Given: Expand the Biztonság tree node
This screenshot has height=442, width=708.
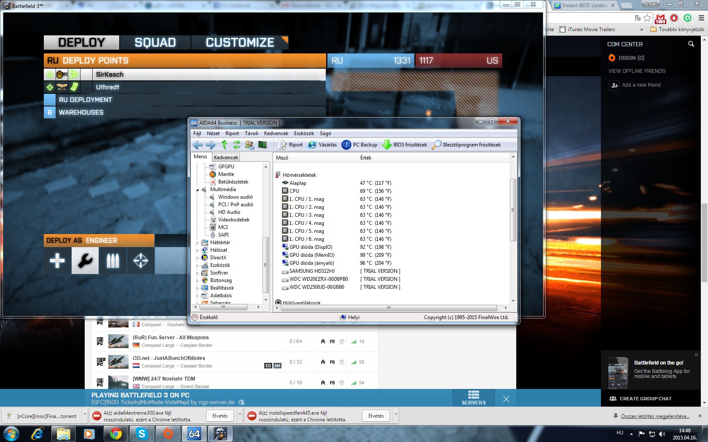Looking at the screenshot, I should tap(197, 281).
